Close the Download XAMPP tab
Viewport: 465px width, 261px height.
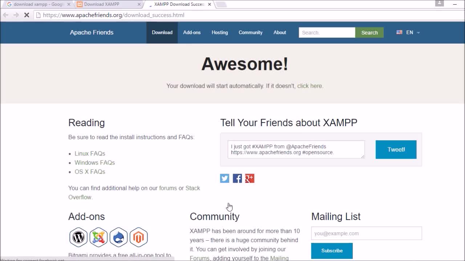coord(139,4)
